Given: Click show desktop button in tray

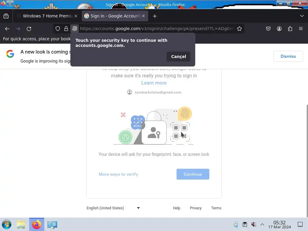Looking at the screenshot, I should point(300,224).
